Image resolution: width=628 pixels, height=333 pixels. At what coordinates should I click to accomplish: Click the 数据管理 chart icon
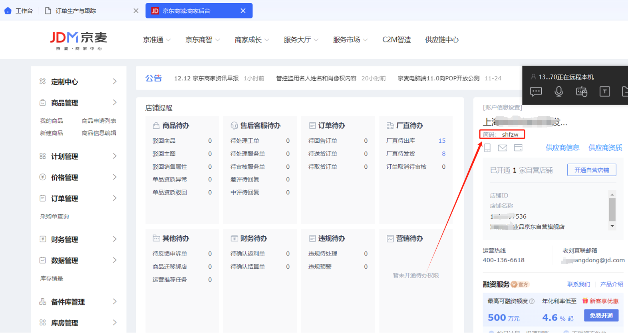point(43,260)
